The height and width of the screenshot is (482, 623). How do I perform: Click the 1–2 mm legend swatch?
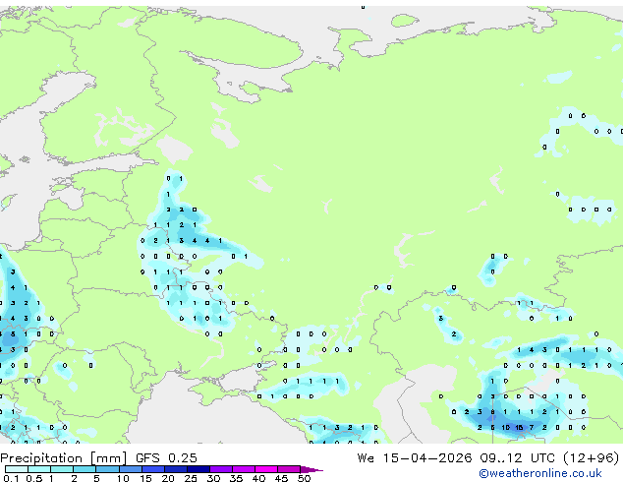pos(62,469)
